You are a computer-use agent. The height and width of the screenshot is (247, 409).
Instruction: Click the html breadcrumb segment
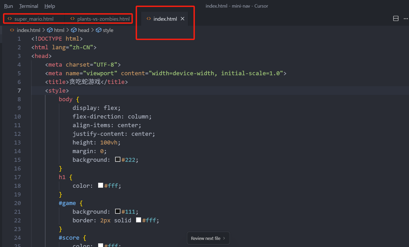pos(59,30)
